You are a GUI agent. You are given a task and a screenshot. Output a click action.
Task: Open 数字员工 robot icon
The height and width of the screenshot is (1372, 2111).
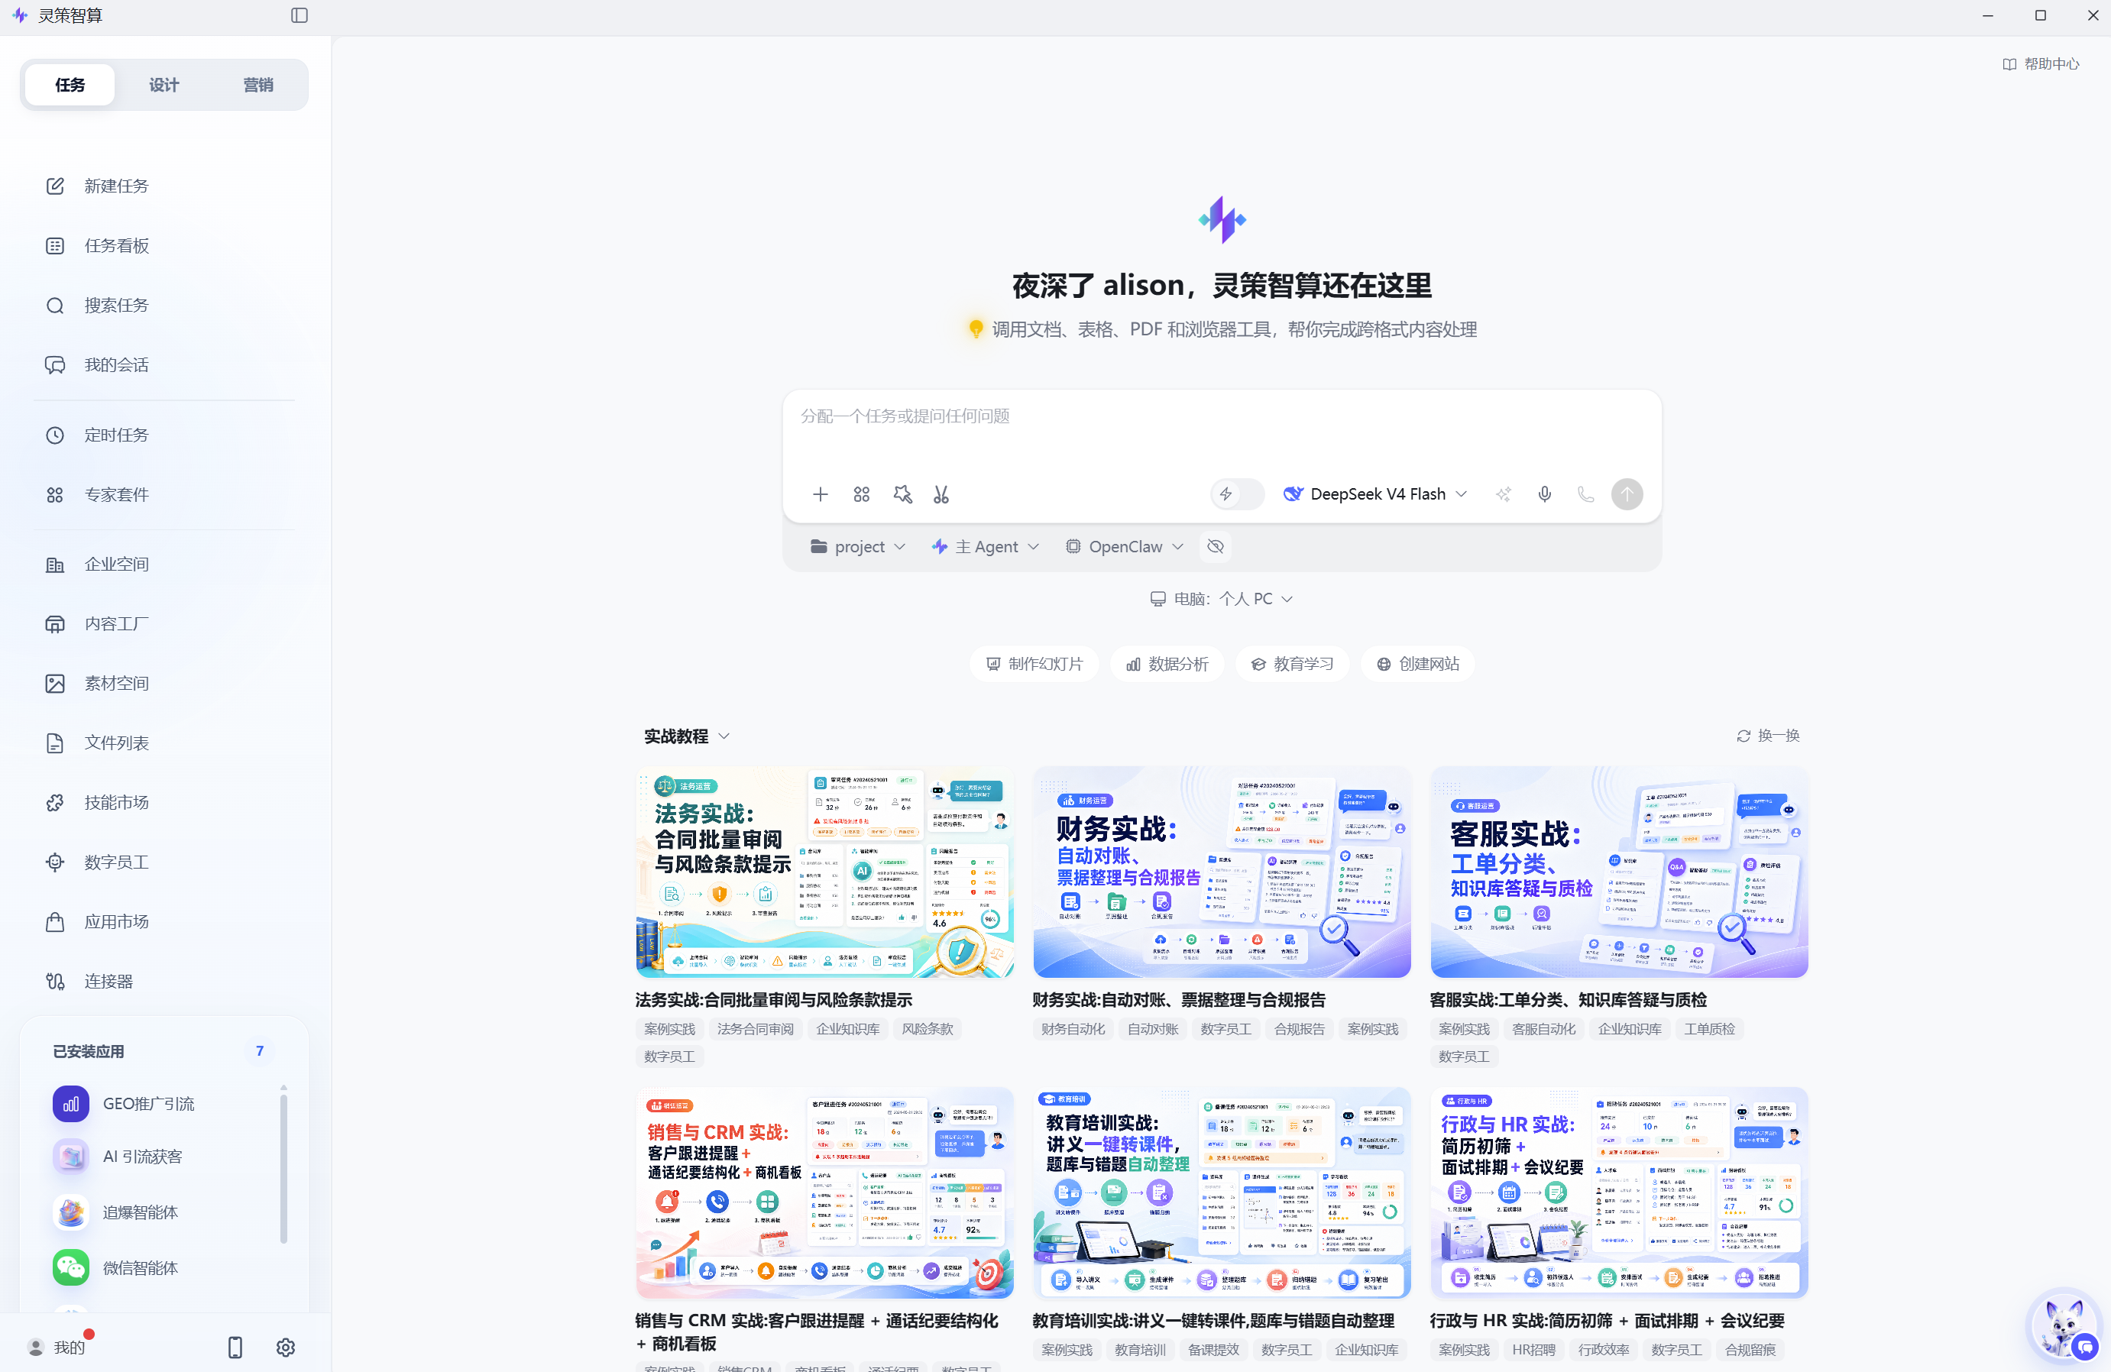55,861
